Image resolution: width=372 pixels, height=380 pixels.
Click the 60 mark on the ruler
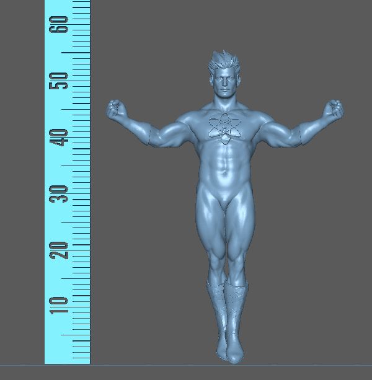60,26
